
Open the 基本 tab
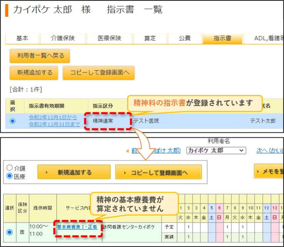(x=22, y=38)
